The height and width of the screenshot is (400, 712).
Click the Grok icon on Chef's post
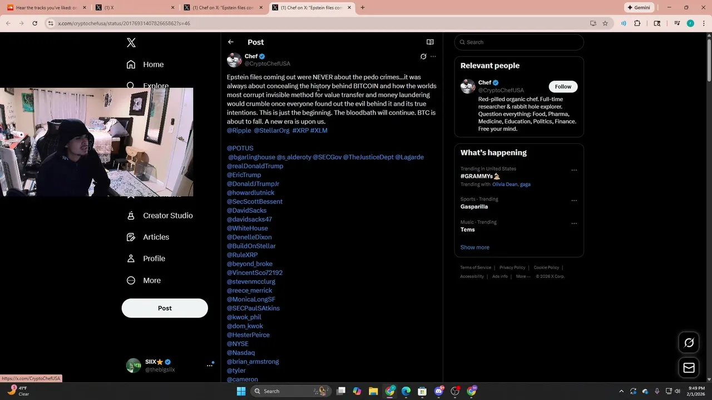[423, 57]
